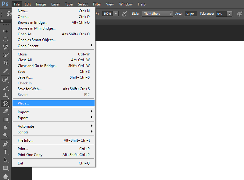The height and width of the screenshot is (180, 244).
Task: Select the Dodge tool
Action: (x=5, y=135)
